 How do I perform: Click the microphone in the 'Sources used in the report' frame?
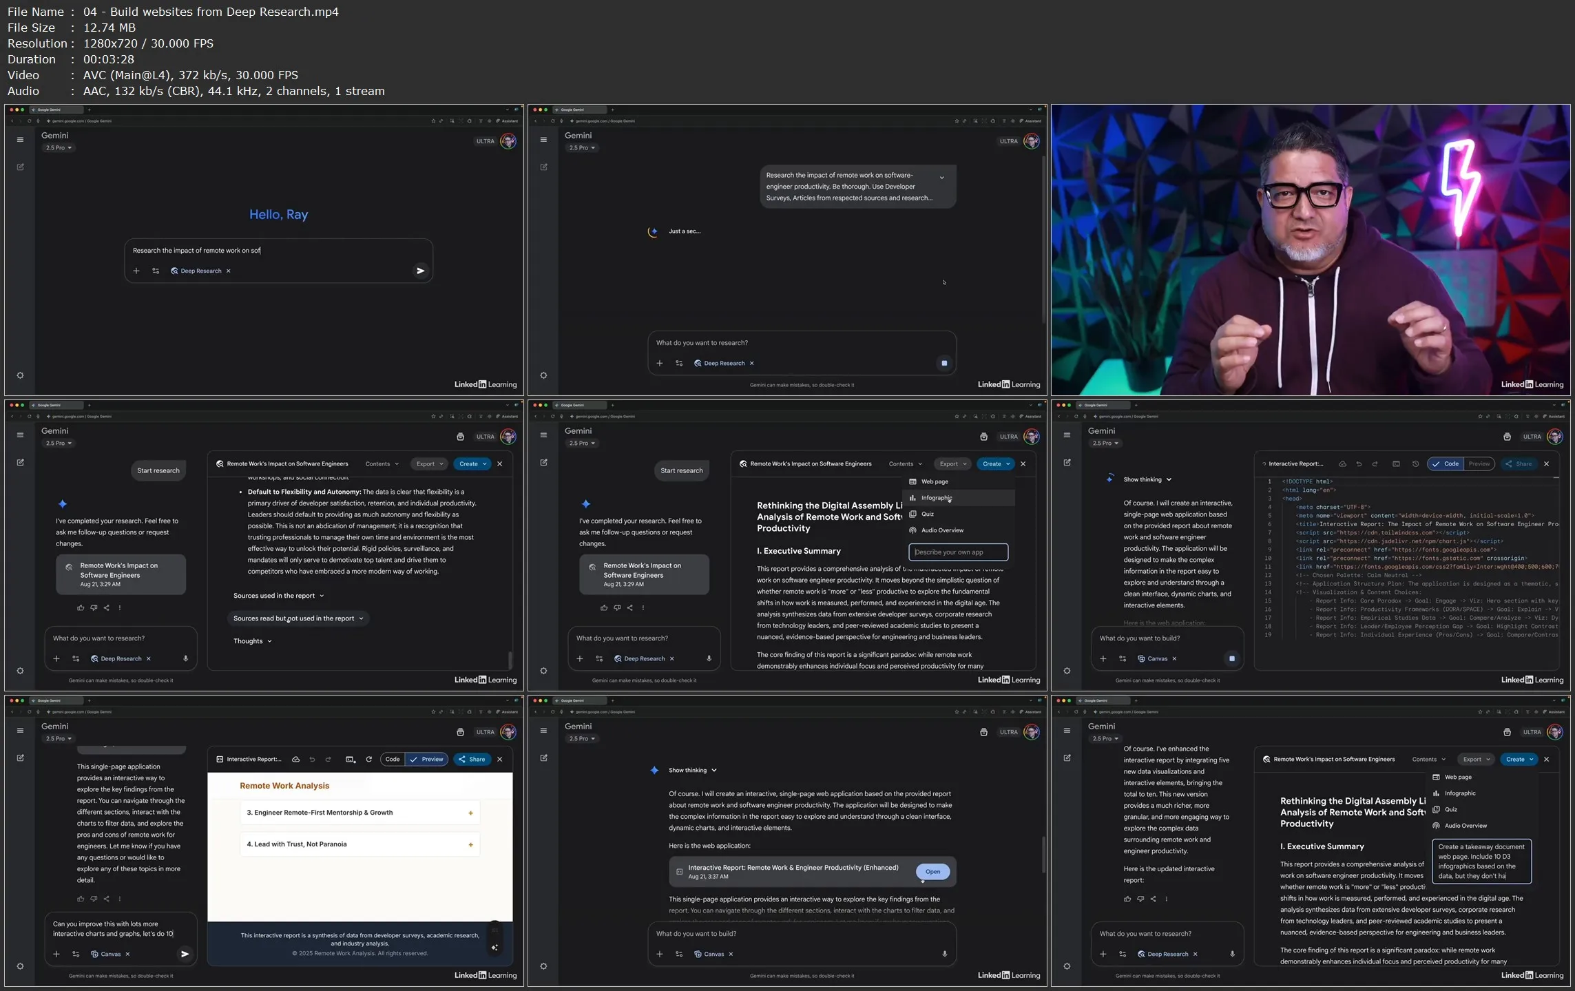[x=185, y=658]
